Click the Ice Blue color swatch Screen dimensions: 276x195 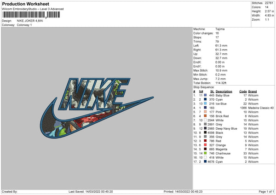205,103
